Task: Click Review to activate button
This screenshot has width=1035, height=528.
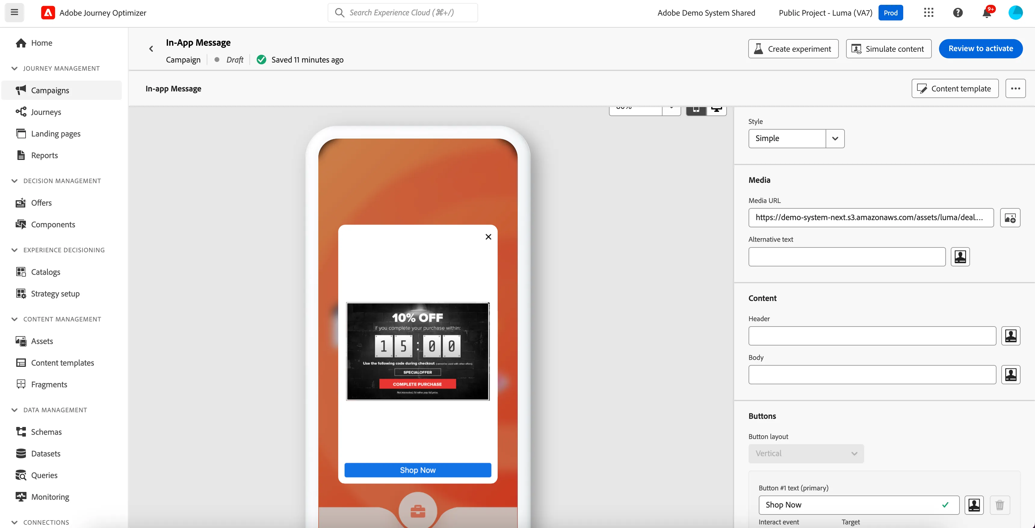Action: (x=980, y=49)
